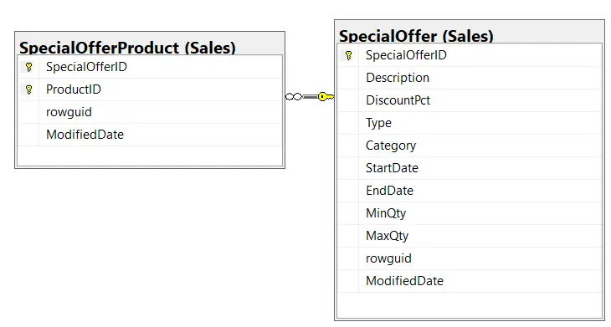
Task: Select the MaxQty column
Action: (470, 236)
